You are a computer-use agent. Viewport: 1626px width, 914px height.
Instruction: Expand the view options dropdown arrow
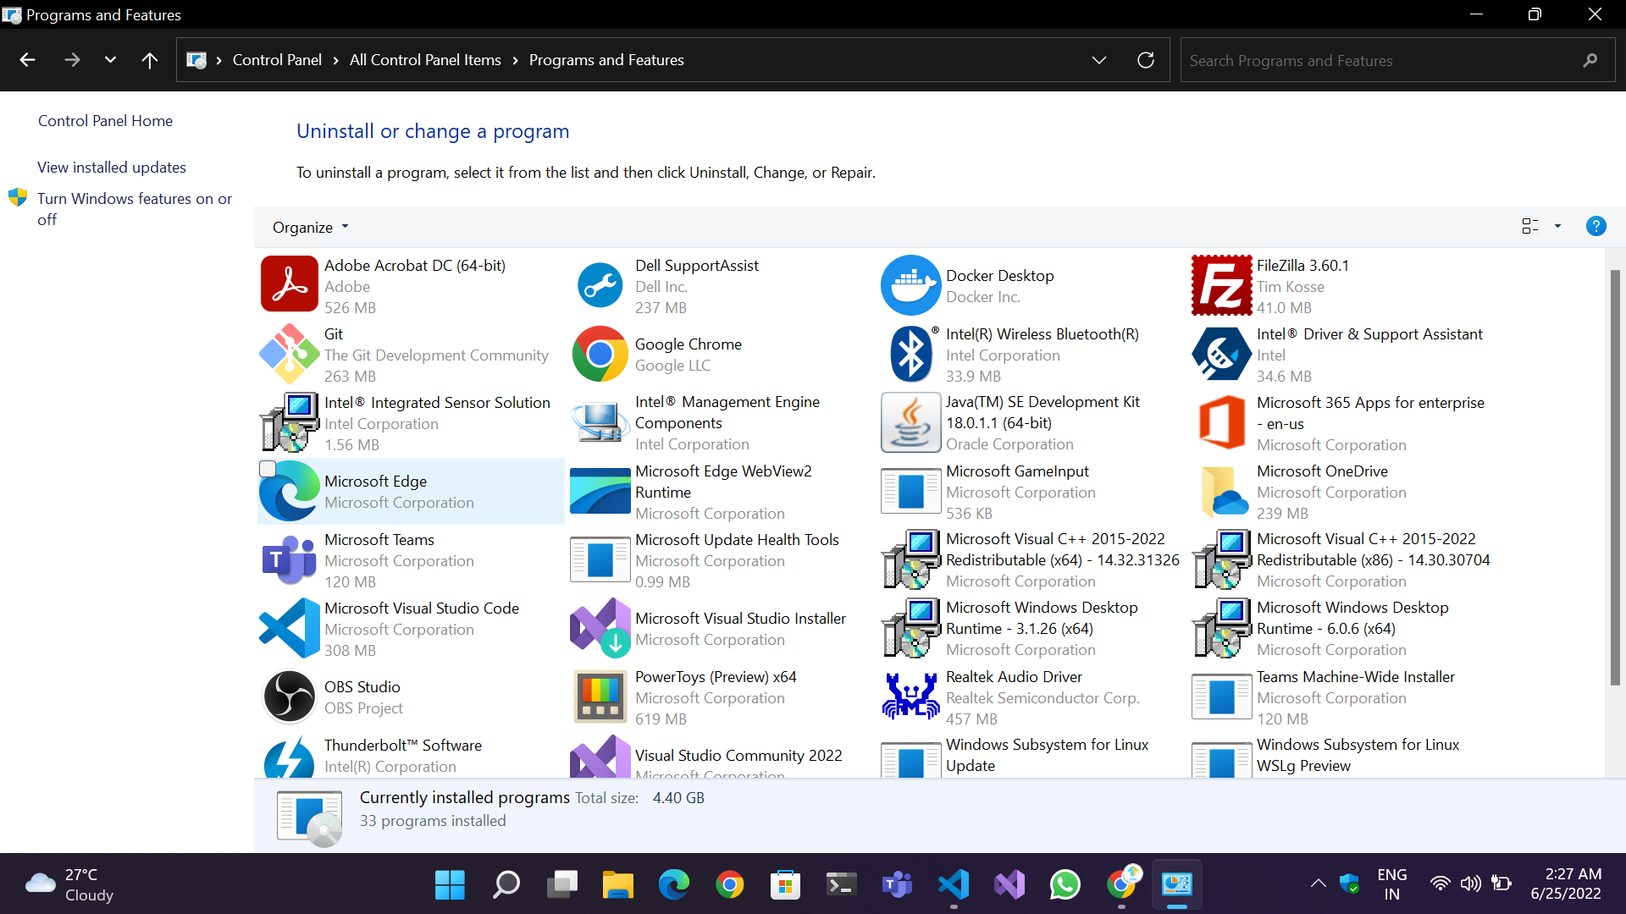pos(1557,226)
